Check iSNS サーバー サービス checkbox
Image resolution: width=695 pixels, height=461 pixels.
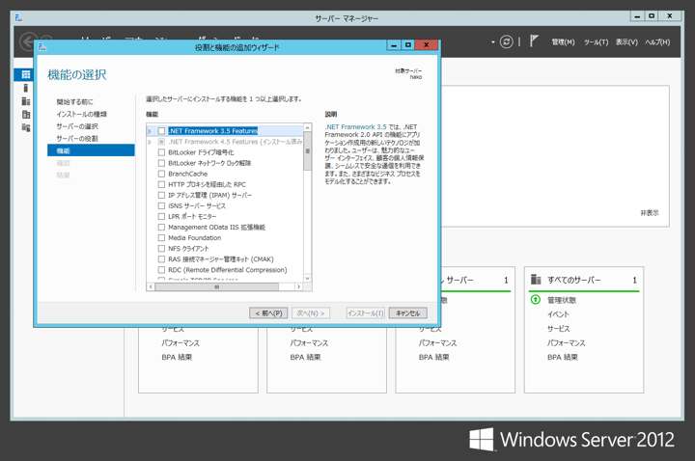pyautogui.click(x=161, y=206)
